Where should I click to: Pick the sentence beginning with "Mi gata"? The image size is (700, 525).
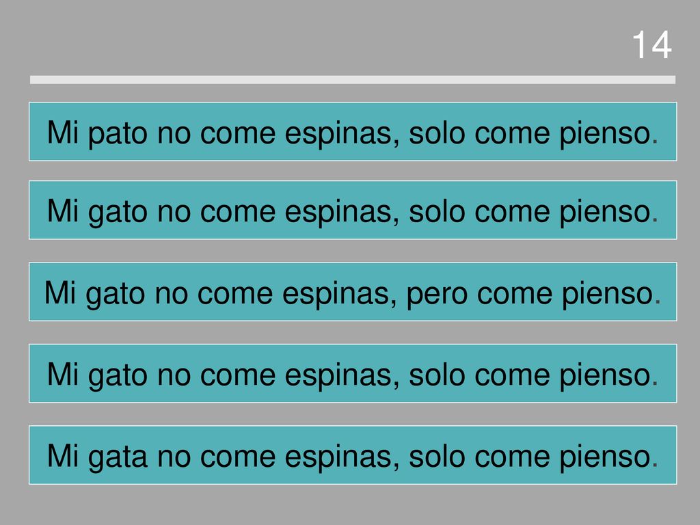[x=353, y=455]
